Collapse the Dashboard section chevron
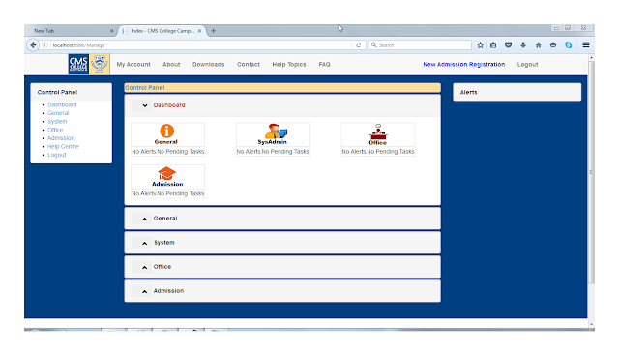This screenshot has height=352, width=619. pos(145,105)
